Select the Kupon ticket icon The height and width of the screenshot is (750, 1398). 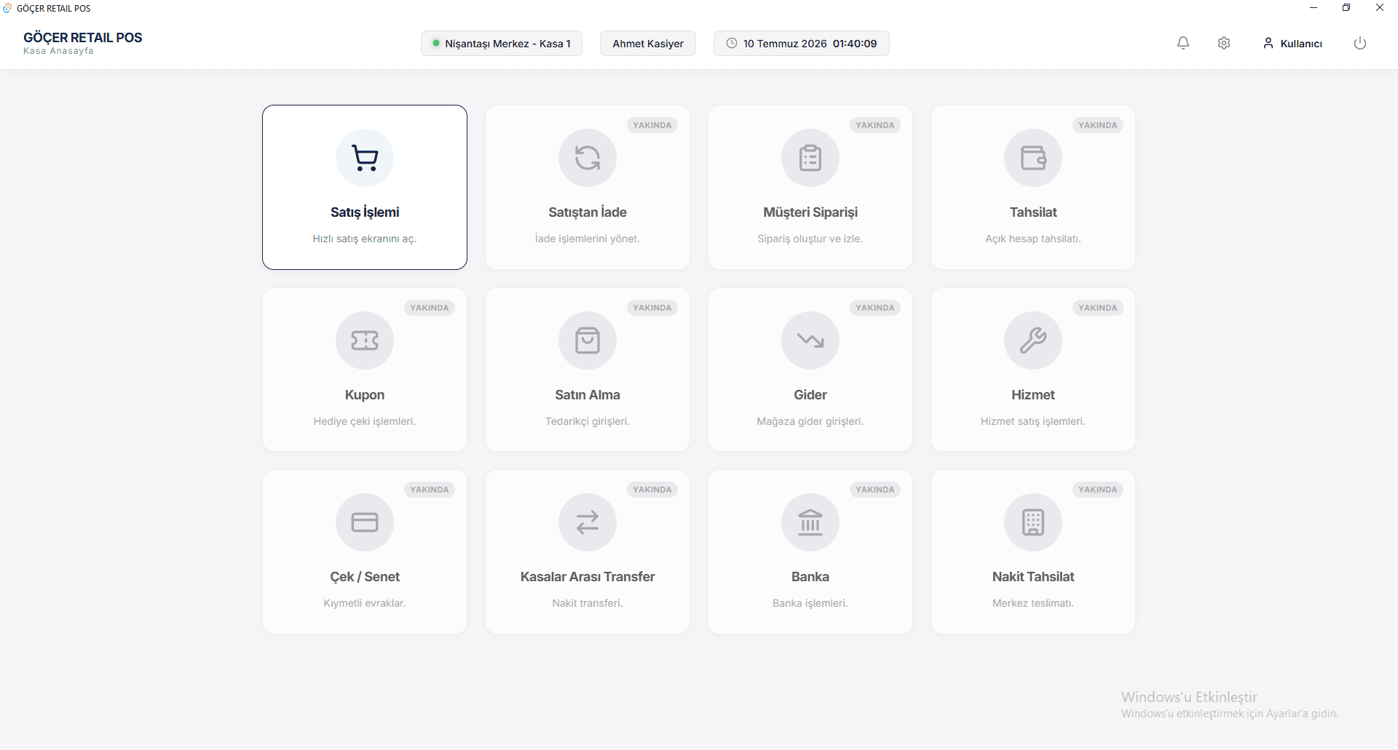click(365, 340)
